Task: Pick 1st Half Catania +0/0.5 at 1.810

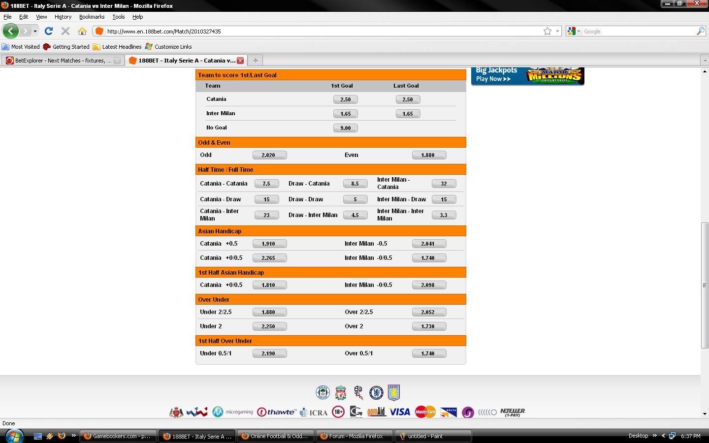Action: pos(269,285)
